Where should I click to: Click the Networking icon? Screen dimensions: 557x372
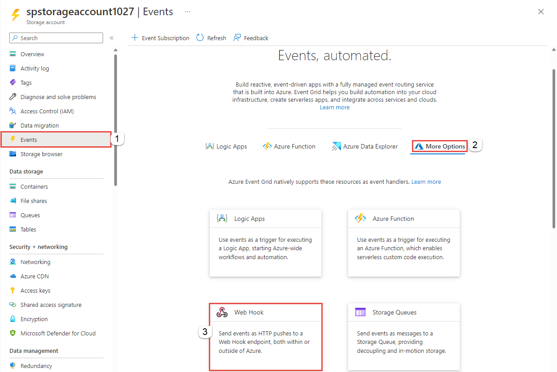(12, 262)
